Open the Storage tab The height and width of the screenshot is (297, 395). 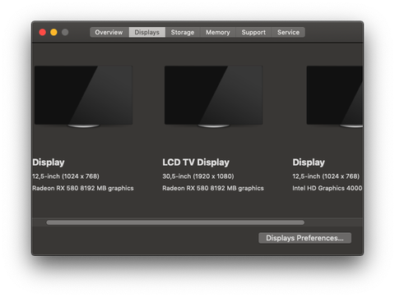tap(183, 32)
